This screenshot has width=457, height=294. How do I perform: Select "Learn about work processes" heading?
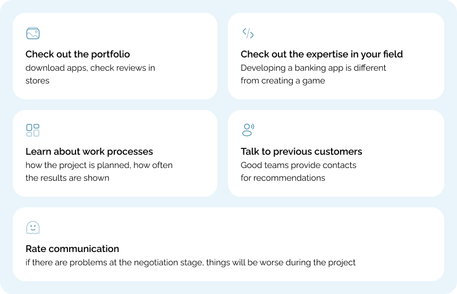[x=89, y=152]
